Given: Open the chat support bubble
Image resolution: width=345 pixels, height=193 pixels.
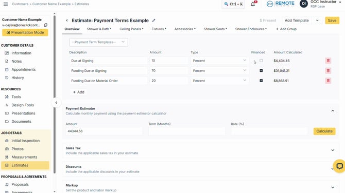Looking at the screenshot, I should (x=339, y=166).
